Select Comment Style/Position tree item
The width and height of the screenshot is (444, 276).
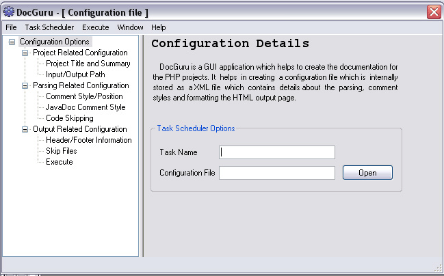click(x=84, y=96)
